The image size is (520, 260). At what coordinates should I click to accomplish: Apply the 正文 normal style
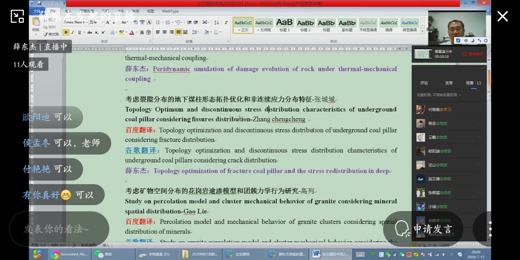243,25
